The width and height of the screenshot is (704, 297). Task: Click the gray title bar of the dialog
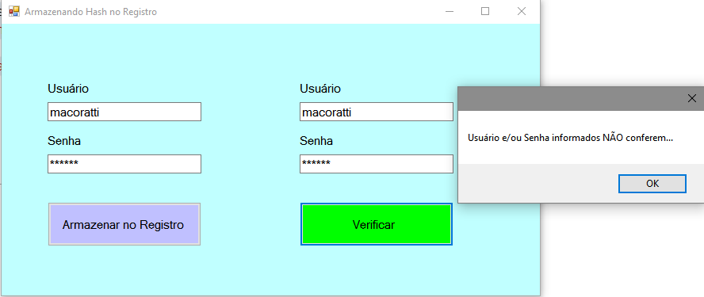click(x=569, y=99)
